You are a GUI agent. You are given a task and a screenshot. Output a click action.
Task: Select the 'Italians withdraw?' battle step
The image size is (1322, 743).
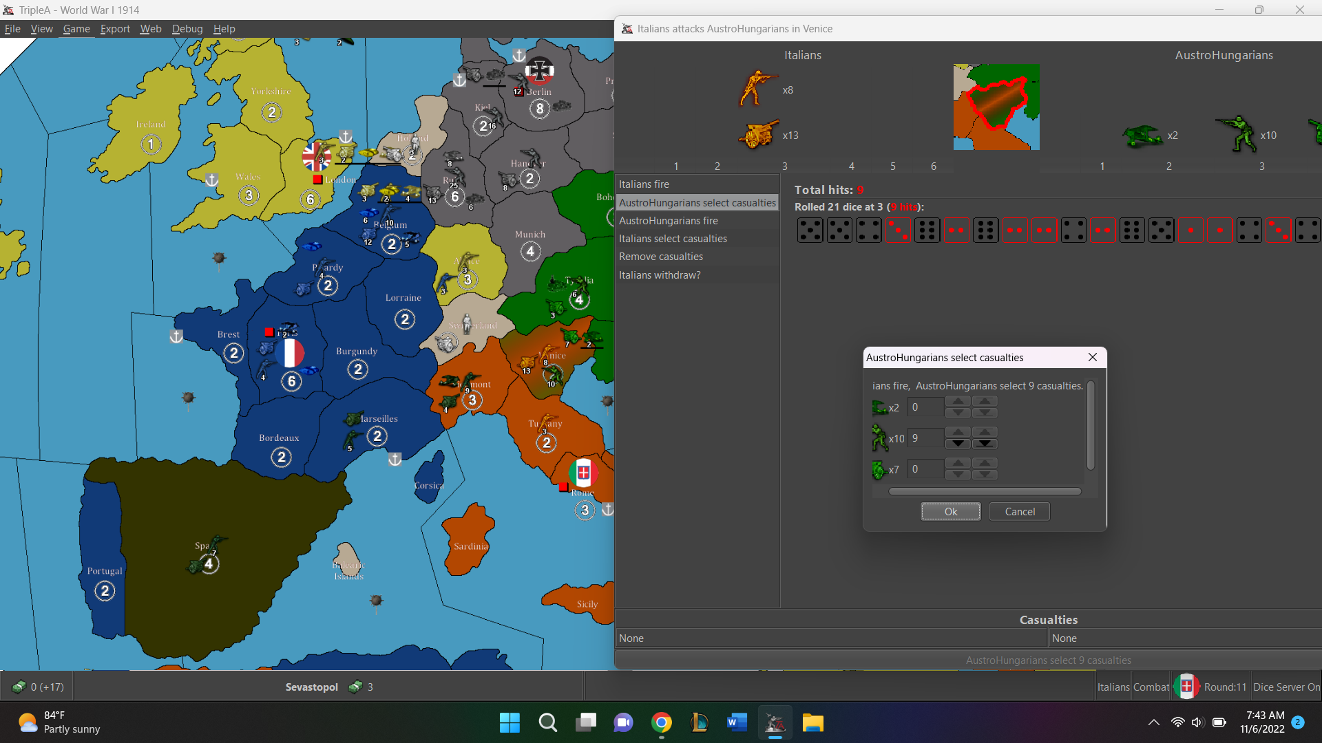(x=697, y=275)
